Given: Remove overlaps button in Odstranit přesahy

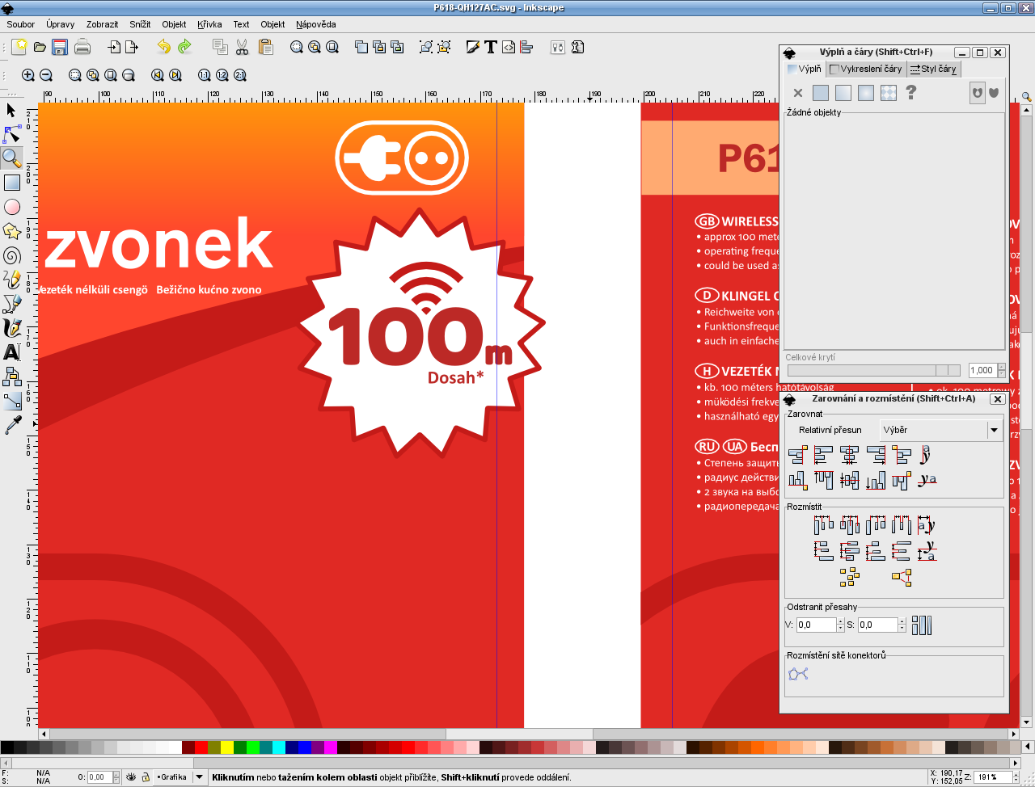Looking at the screenshot, I should 922,625.
